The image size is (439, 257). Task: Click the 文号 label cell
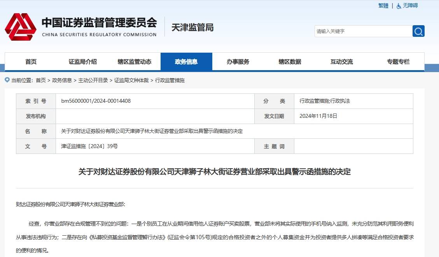point(36,146)
